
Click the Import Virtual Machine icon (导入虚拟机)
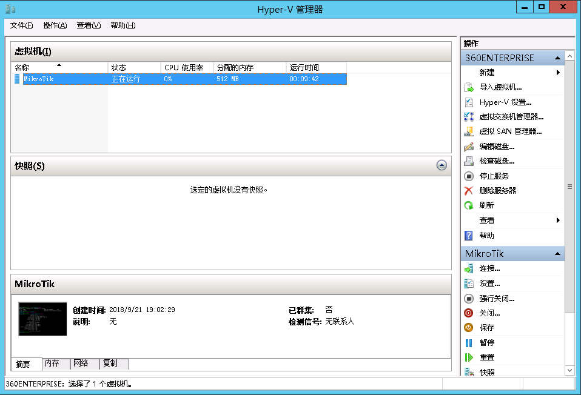click(469, 87)
